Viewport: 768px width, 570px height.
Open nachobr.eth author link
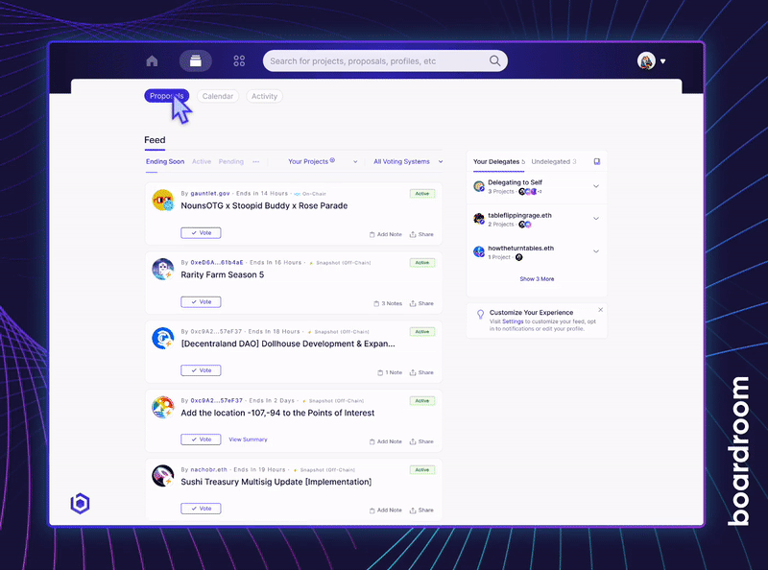tap(208, 469)
